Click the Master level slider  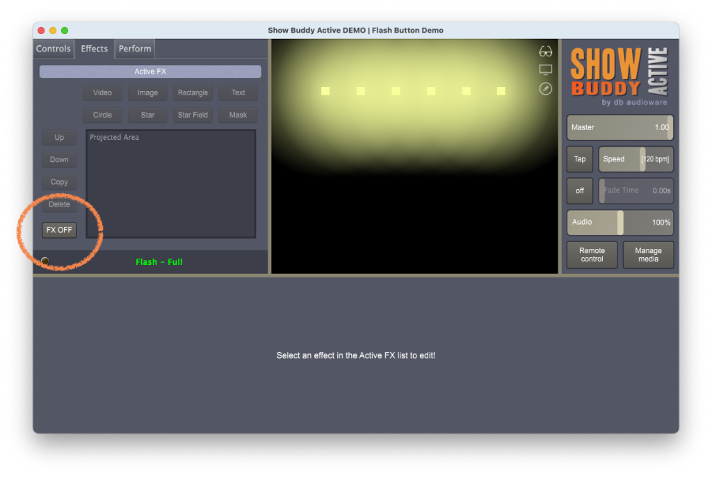[x=620, y=127]
